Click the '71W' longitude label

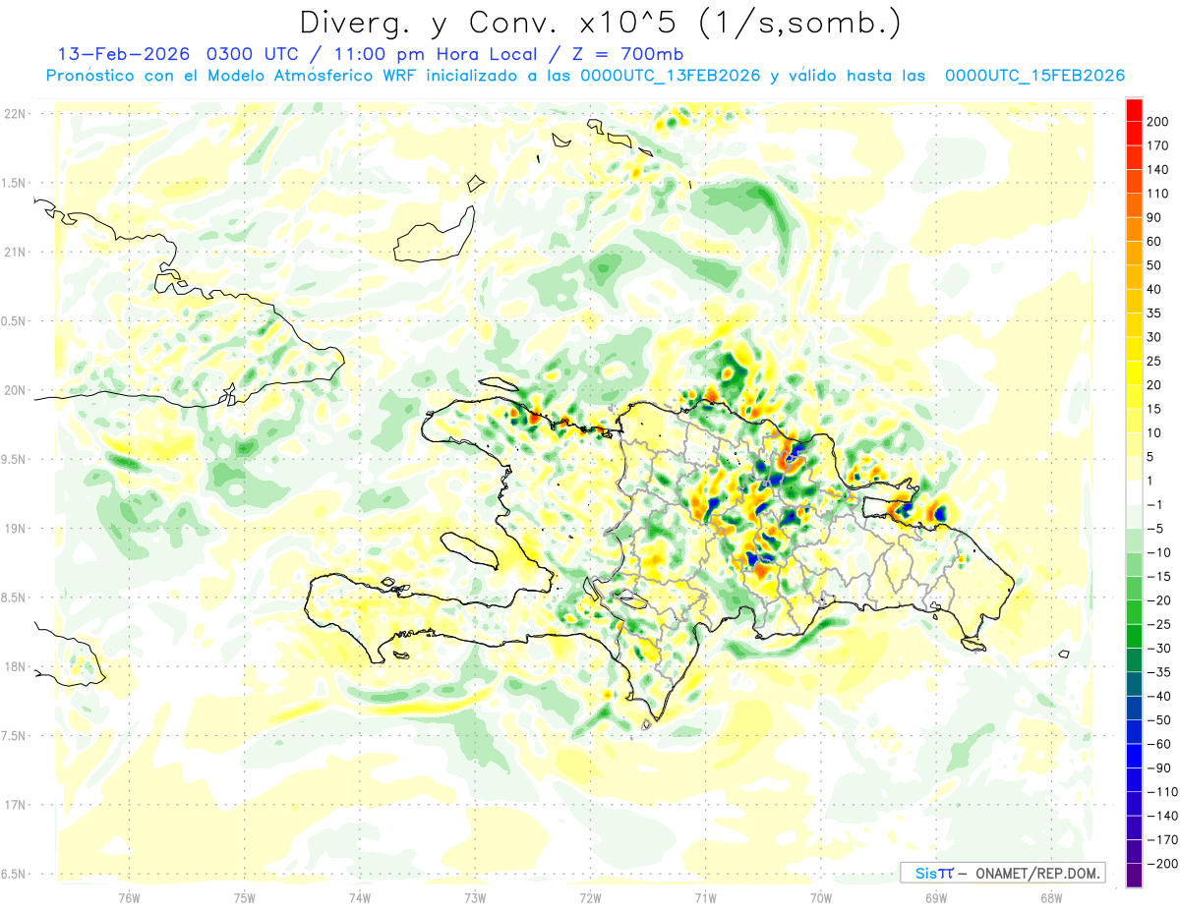click(x=705, y=897)
